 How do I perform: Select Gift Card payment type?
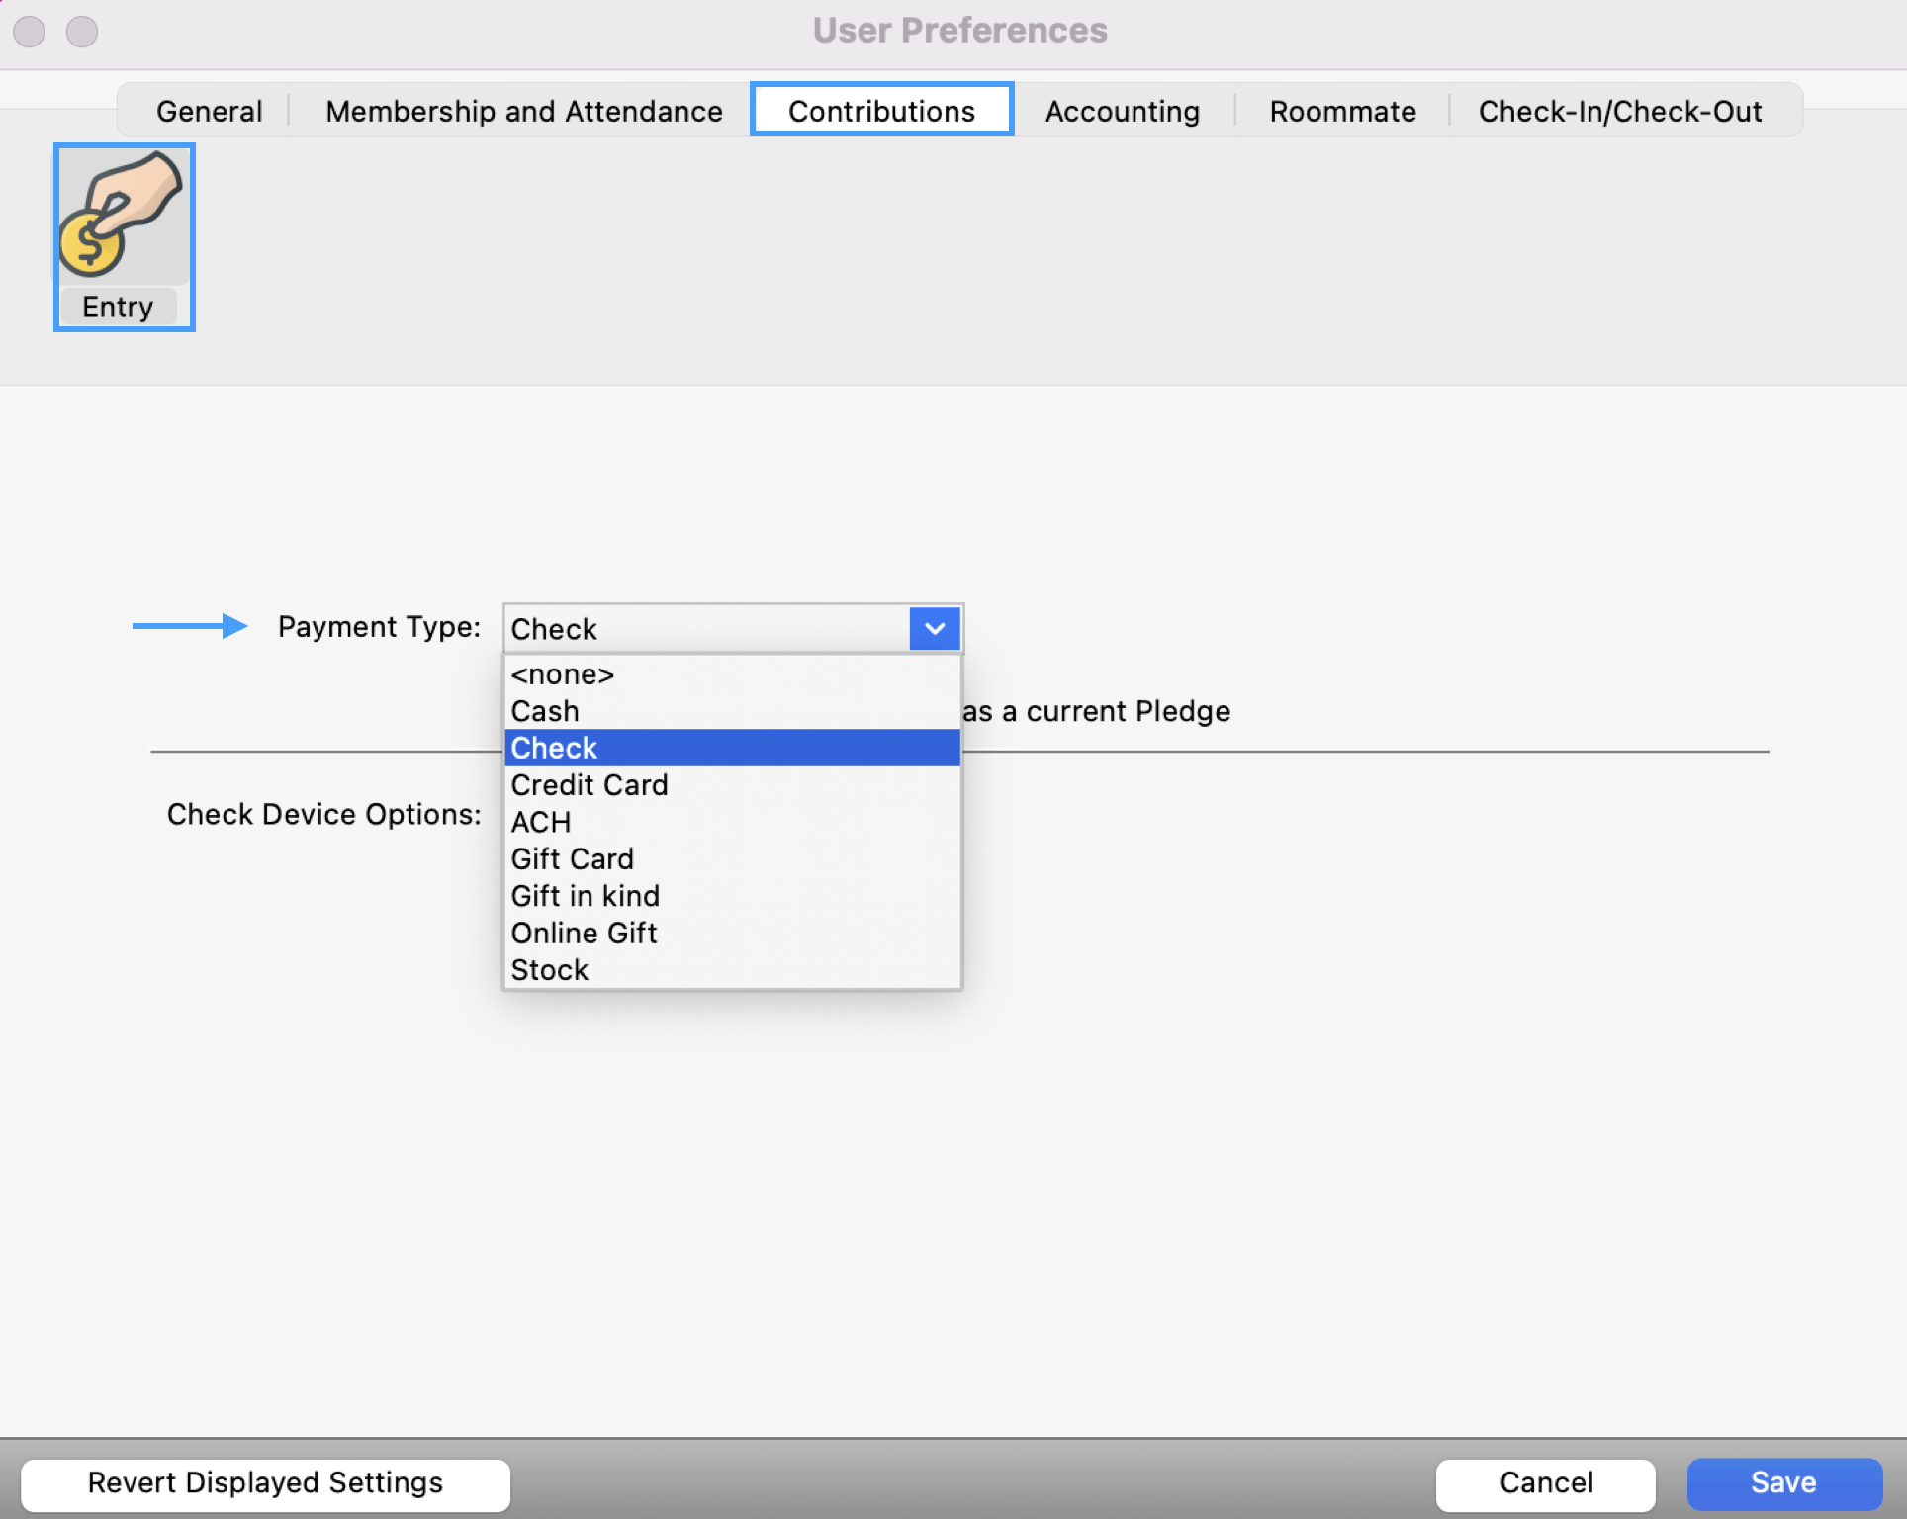click(572, 858)
